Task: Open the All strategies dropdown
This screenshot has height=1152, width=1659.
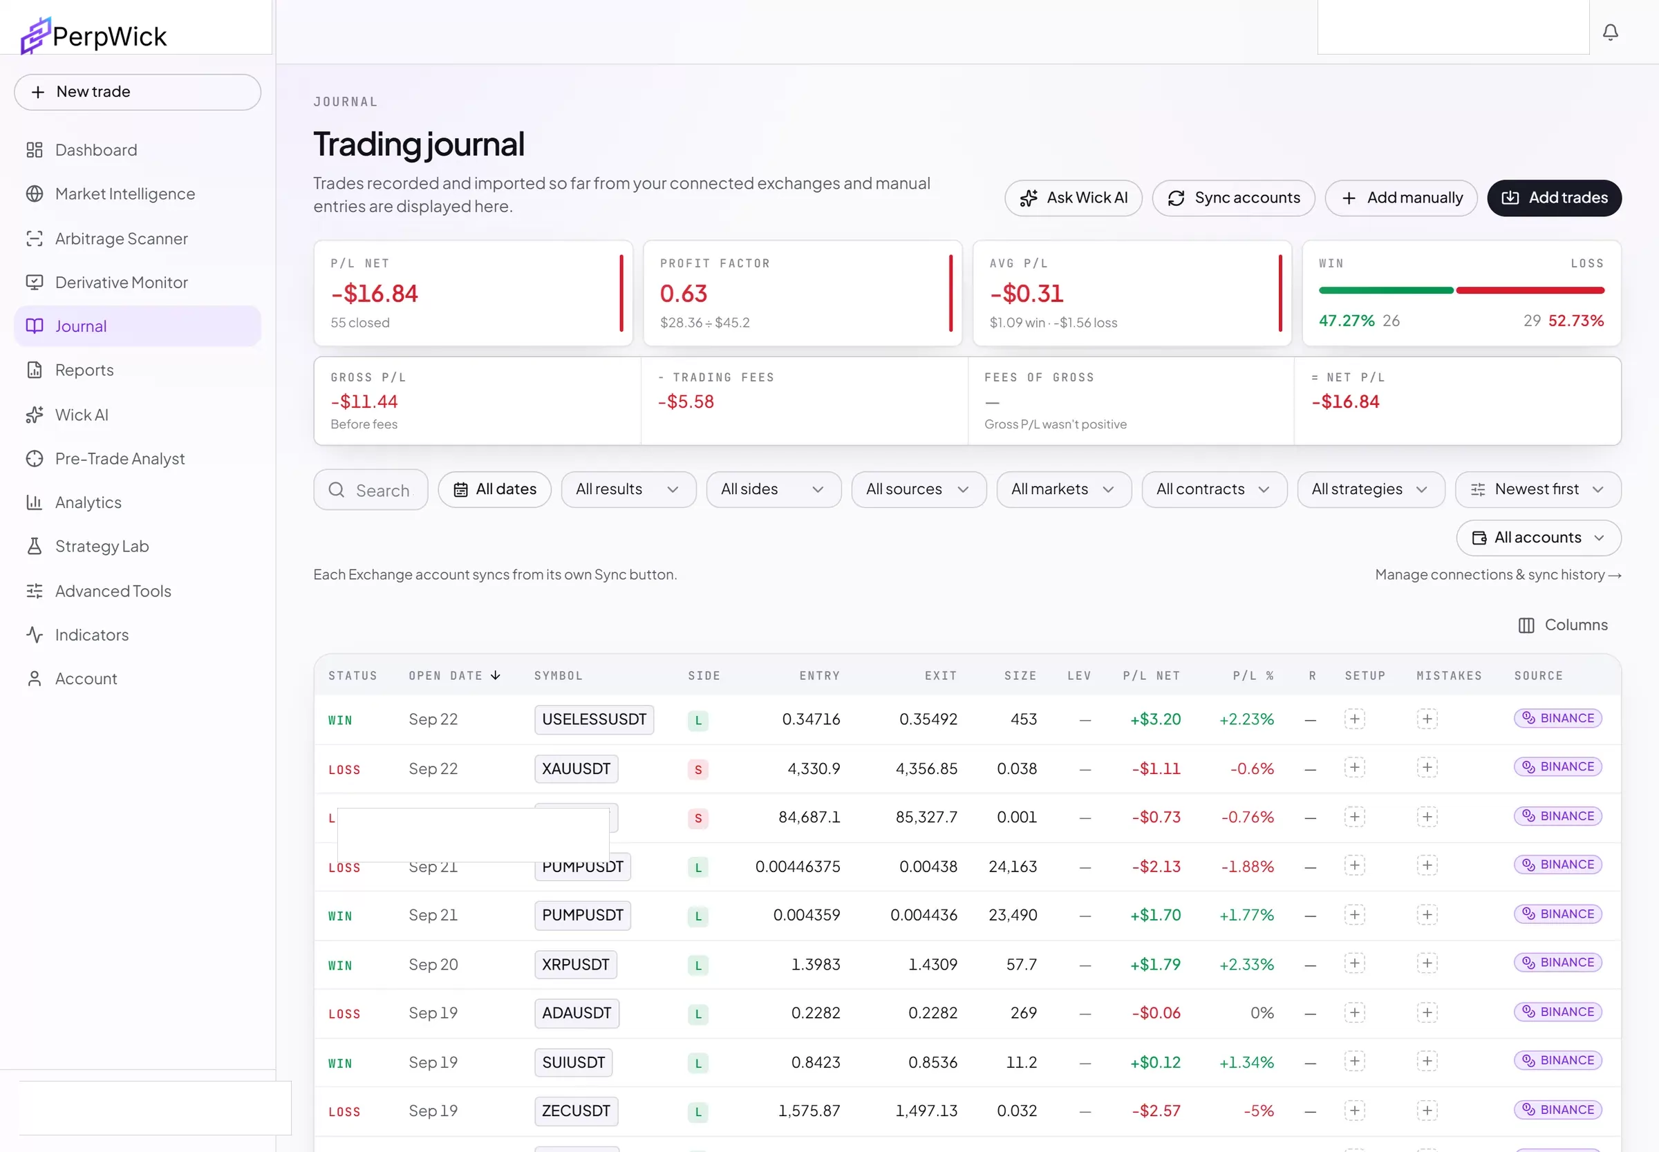Action: tap(1370, 489)
